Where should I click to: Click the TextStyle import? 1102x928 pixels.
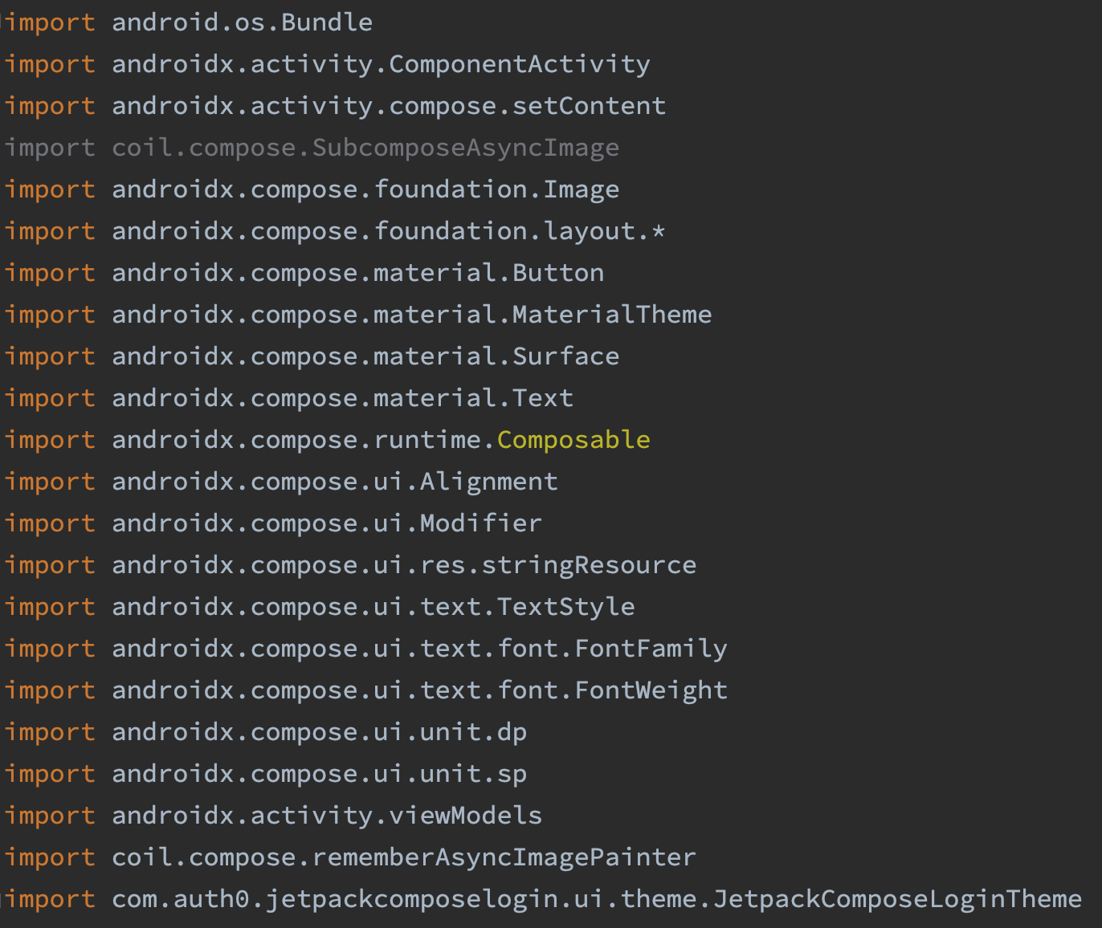(x=565, y=607)
